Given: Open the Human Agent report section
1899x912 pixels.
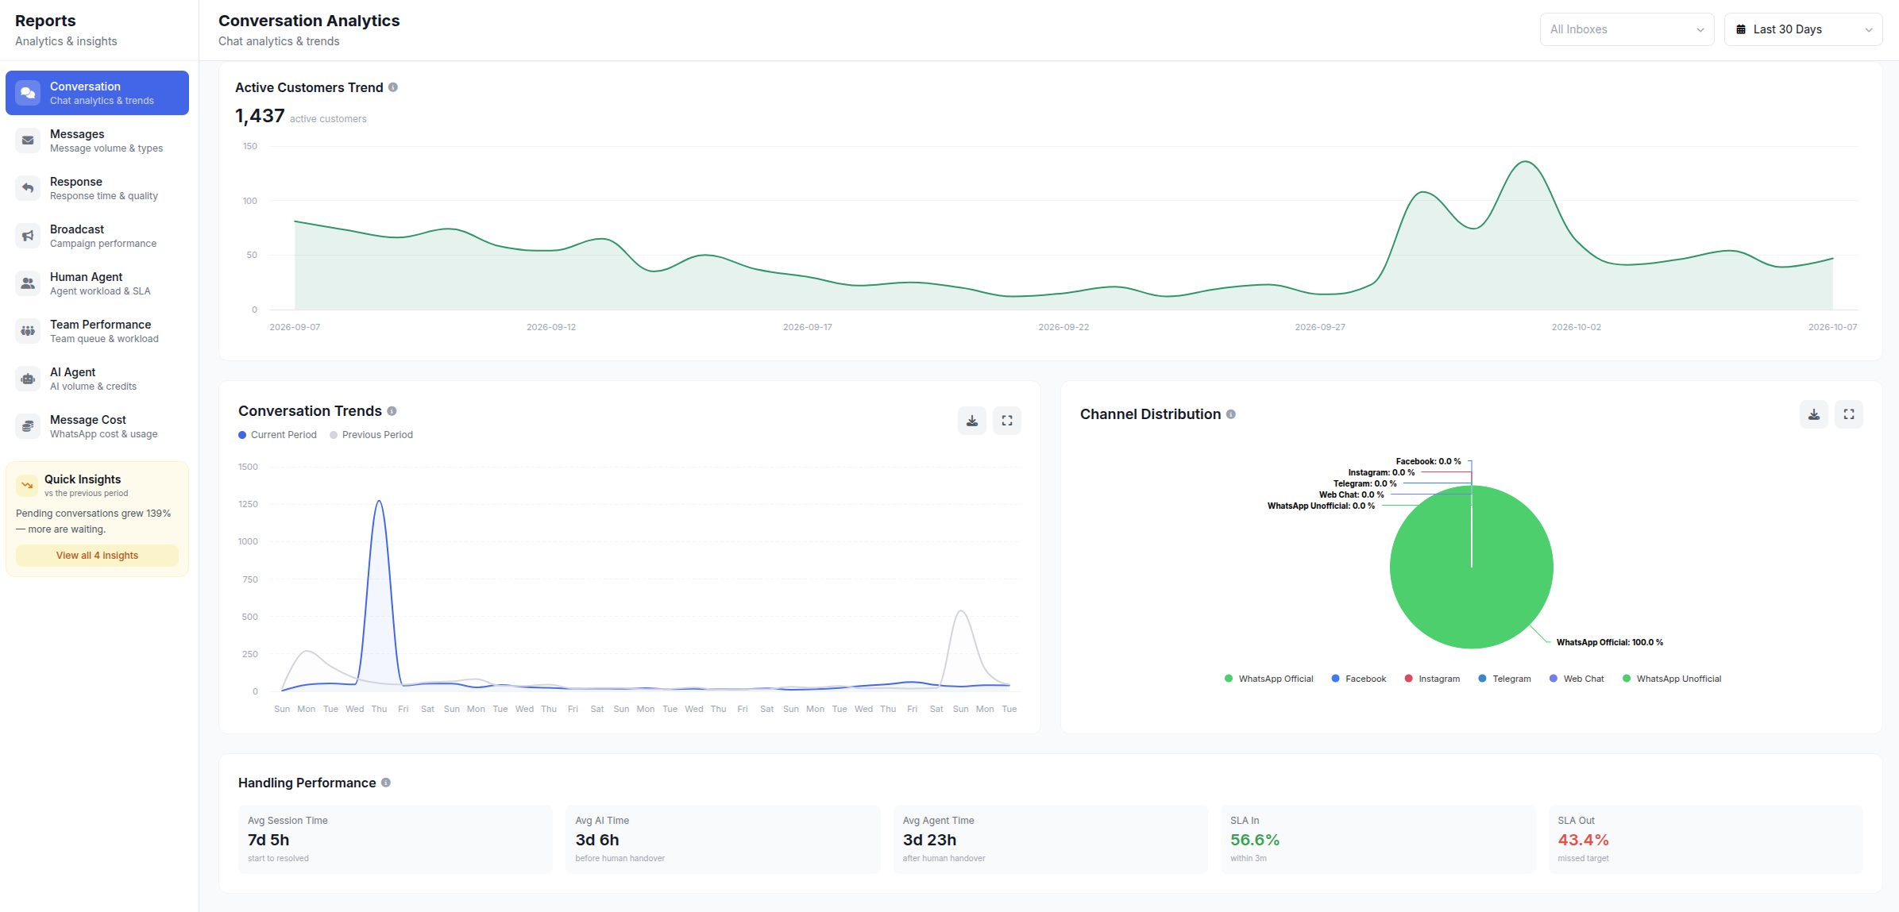Looking at the screenshot, I should click(x=97, y=283).
